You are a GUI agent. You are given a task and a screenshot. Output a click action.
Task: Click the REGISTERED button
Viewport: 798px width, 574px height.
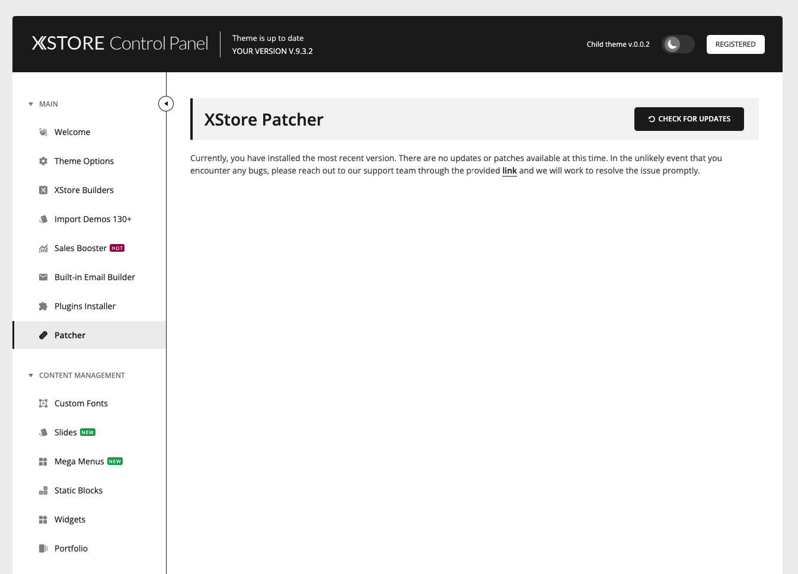735,44
